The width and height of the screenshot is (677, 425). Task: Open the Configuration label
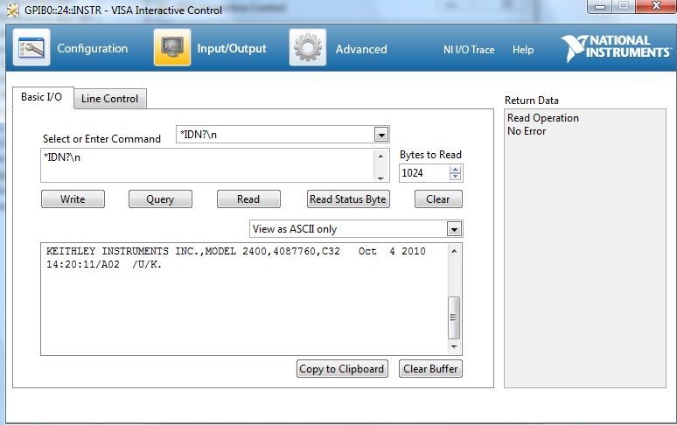click(93, 48)
